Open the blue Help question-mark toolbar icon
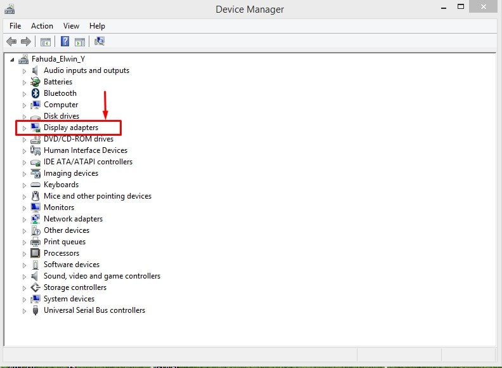 pyautogui.click(x=65, y=41)
